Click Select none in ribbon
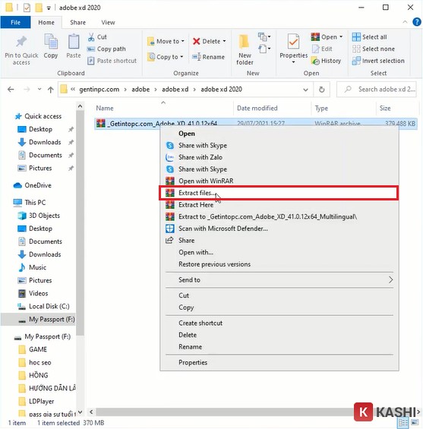This screenshot has height=429, width=423. 374,49
